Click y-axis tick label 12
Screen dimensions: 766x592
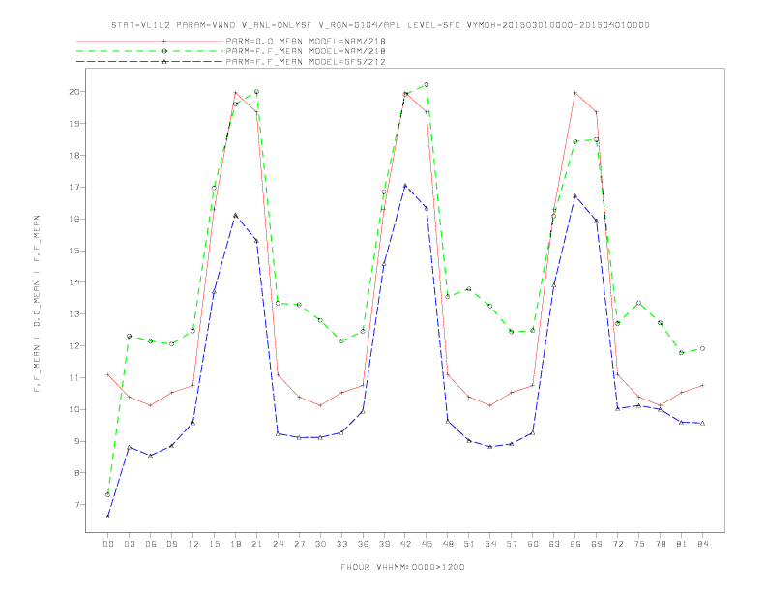(x=74, y=346)
